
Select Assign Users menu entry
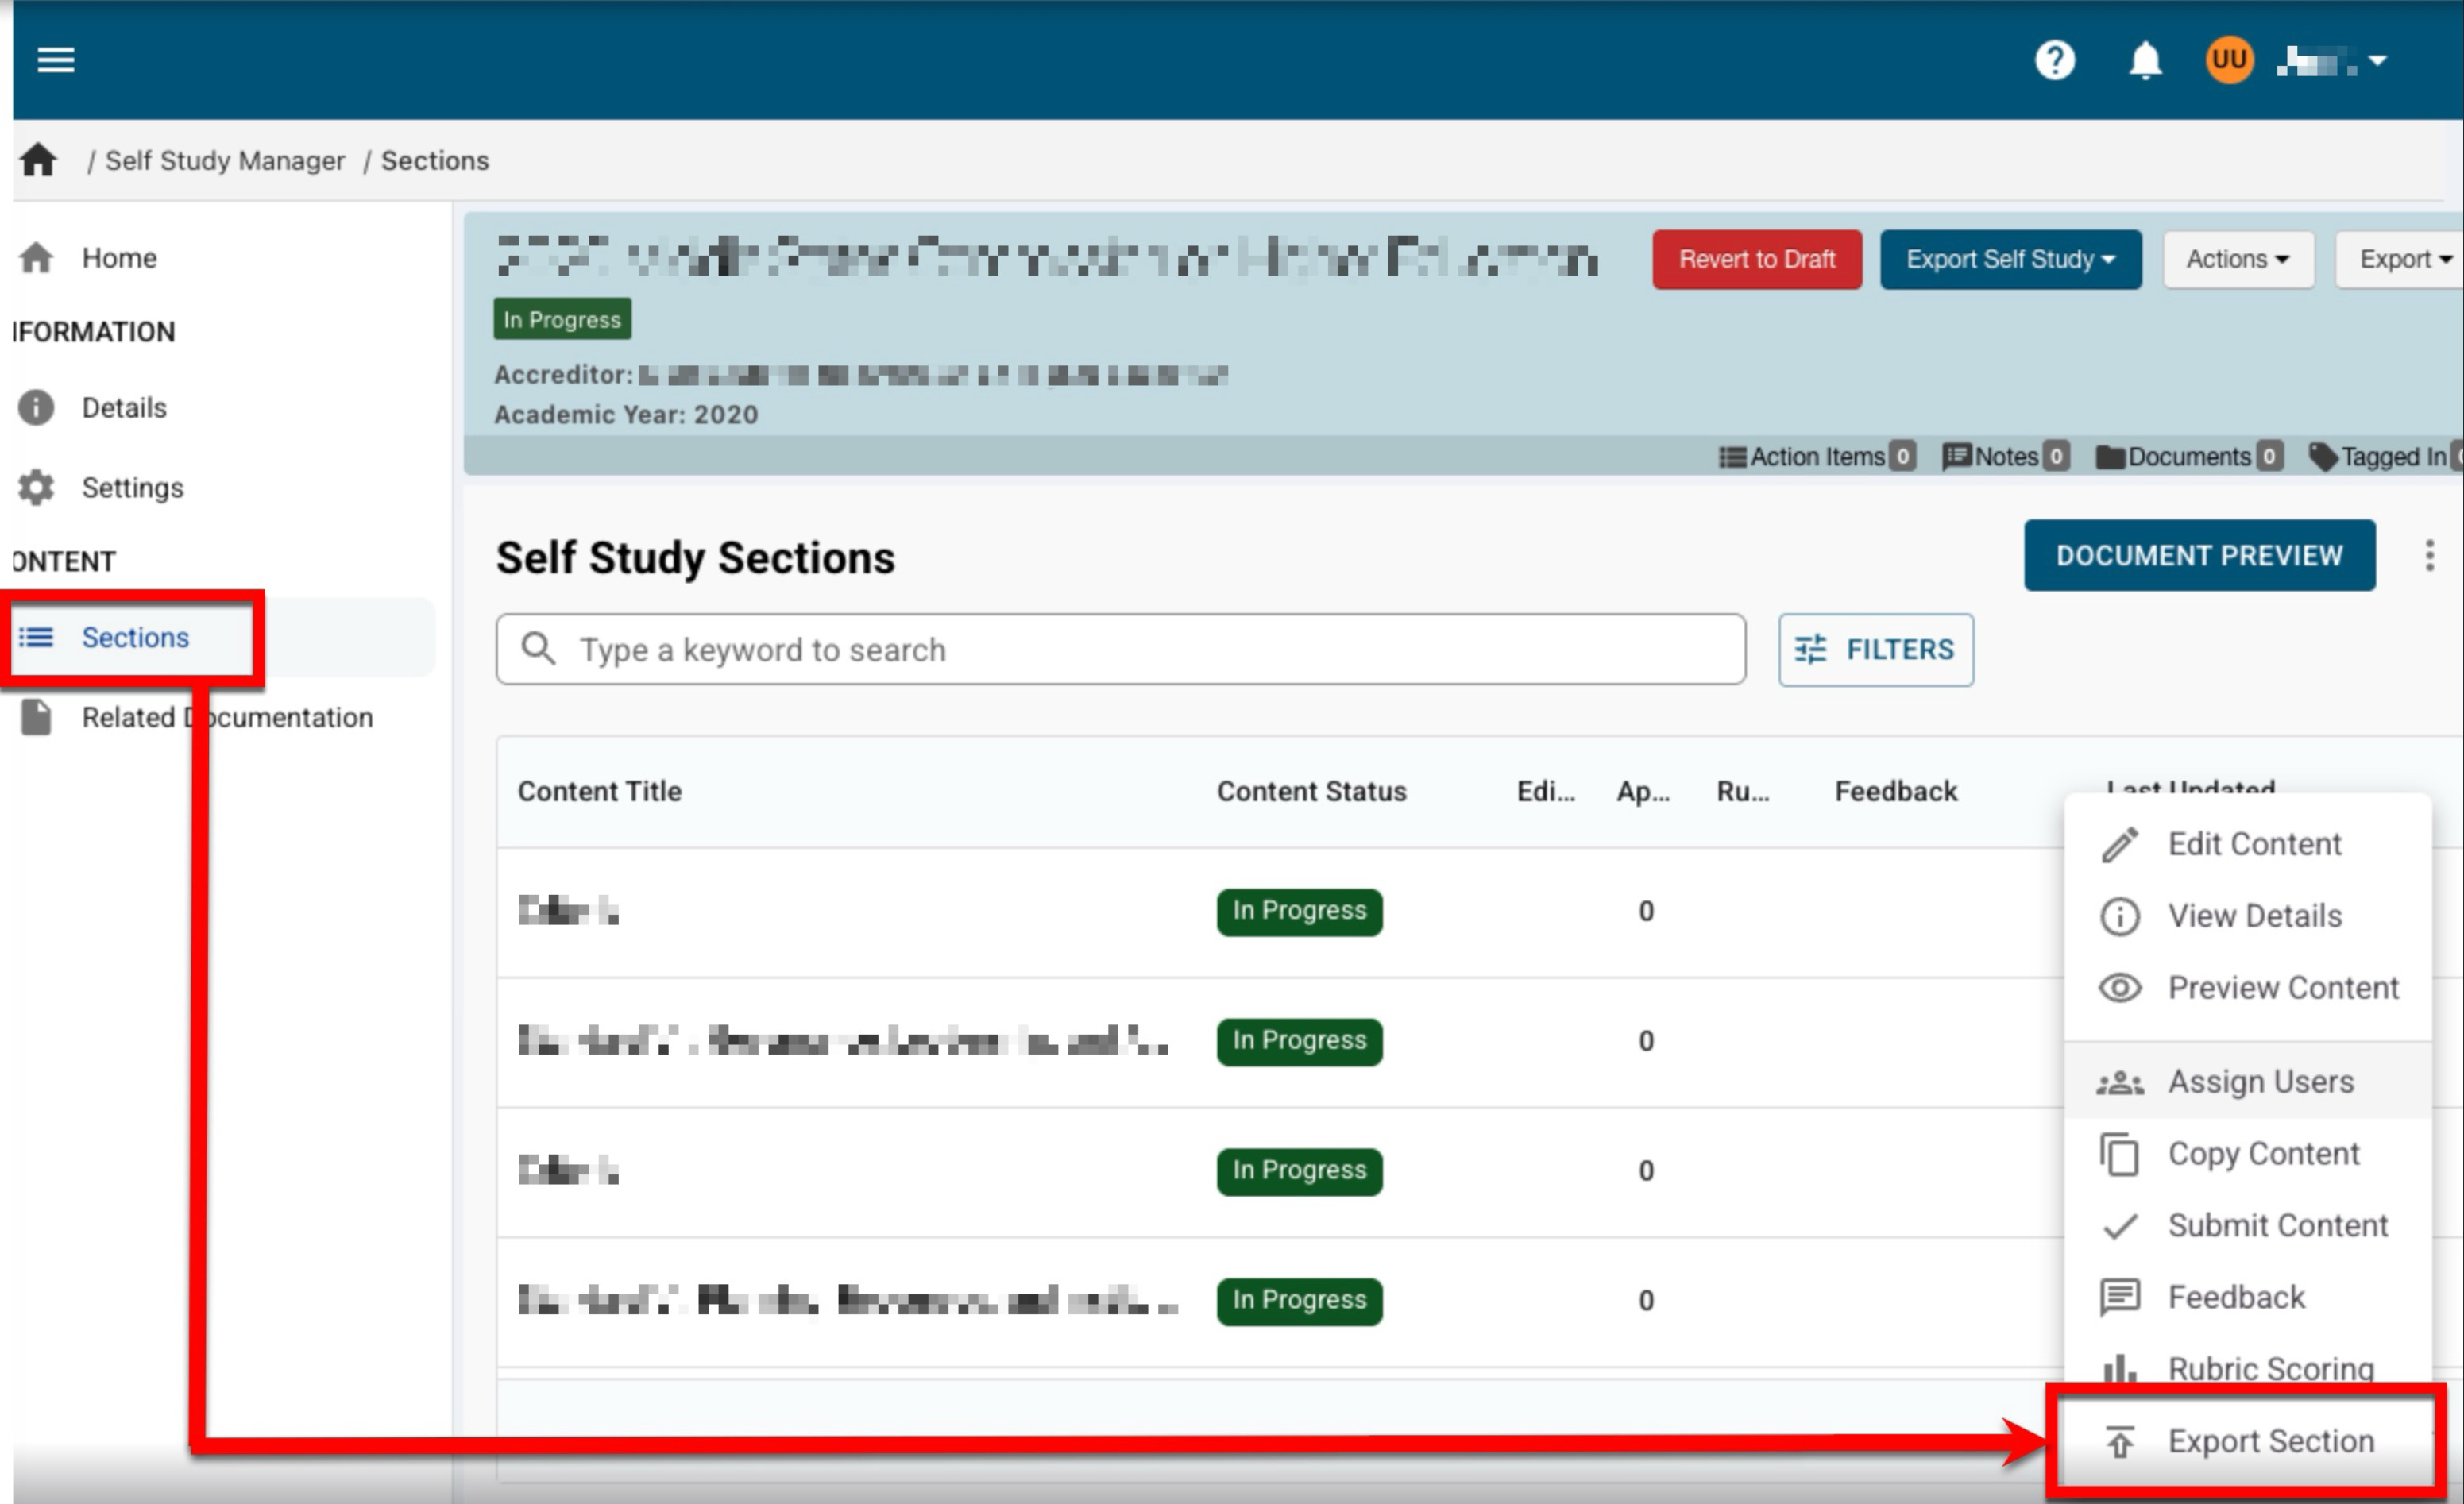click(x=2260, y=1082)
